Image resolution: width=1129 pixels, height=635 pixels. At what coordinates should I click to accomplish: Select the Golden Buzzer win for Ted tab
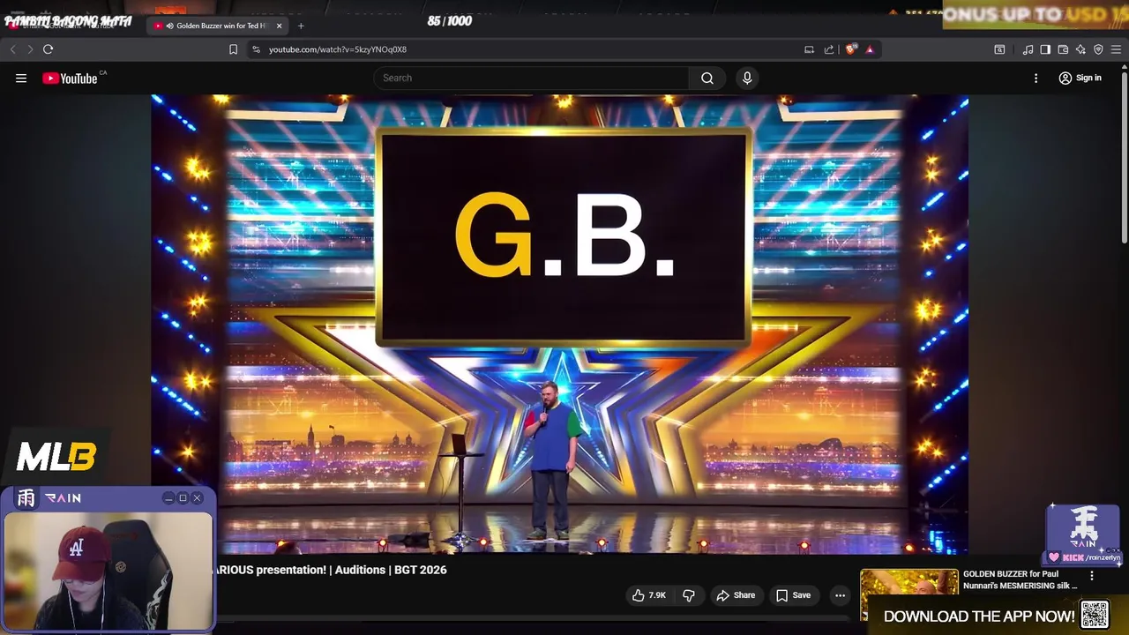[x=218, y=26]
